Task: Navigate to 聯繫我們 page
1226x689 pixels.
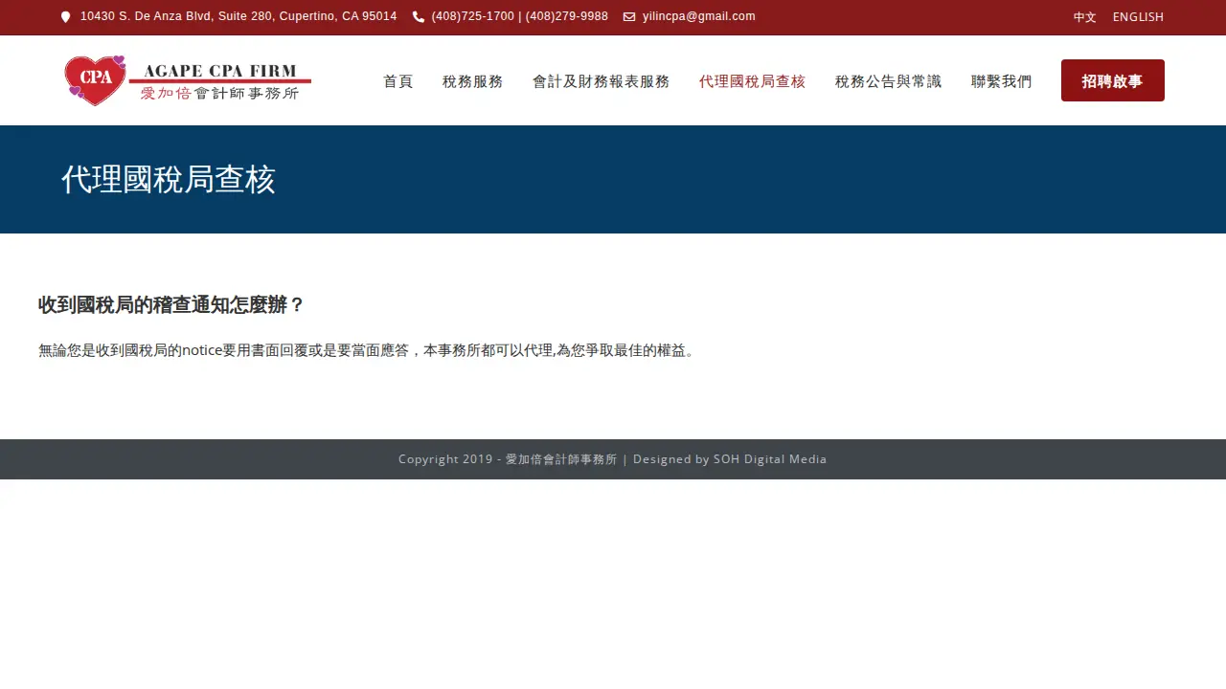Action: (x=1002, y=81)
